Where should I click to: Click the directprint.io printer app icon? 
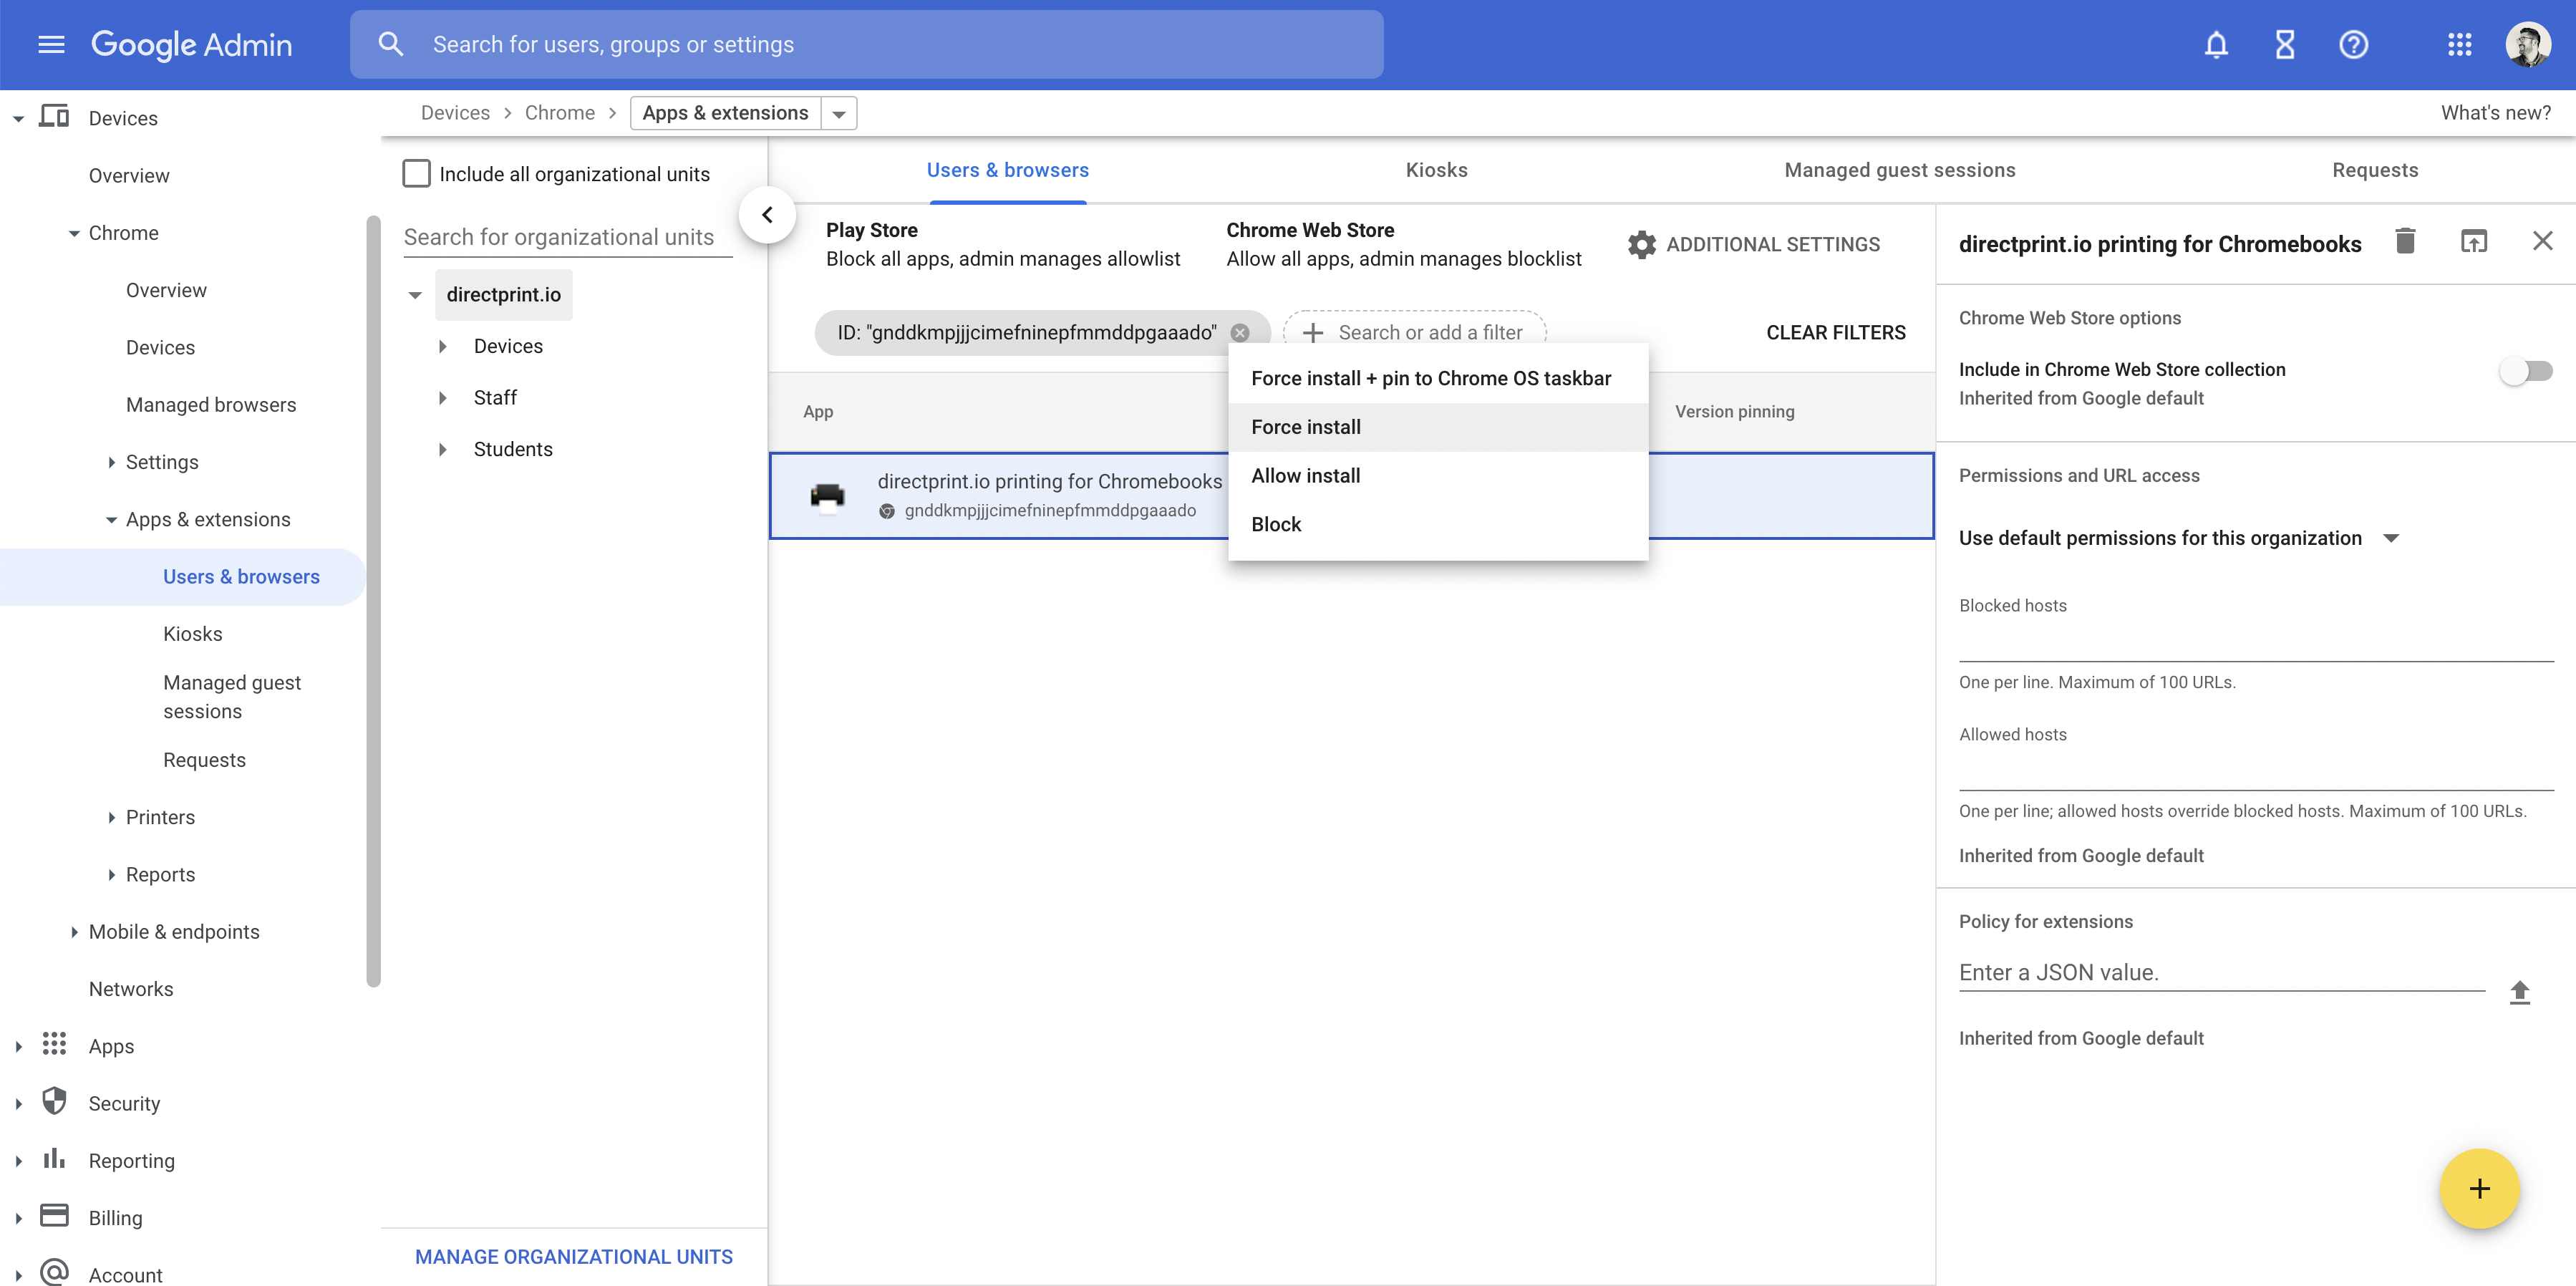[827, 496]
